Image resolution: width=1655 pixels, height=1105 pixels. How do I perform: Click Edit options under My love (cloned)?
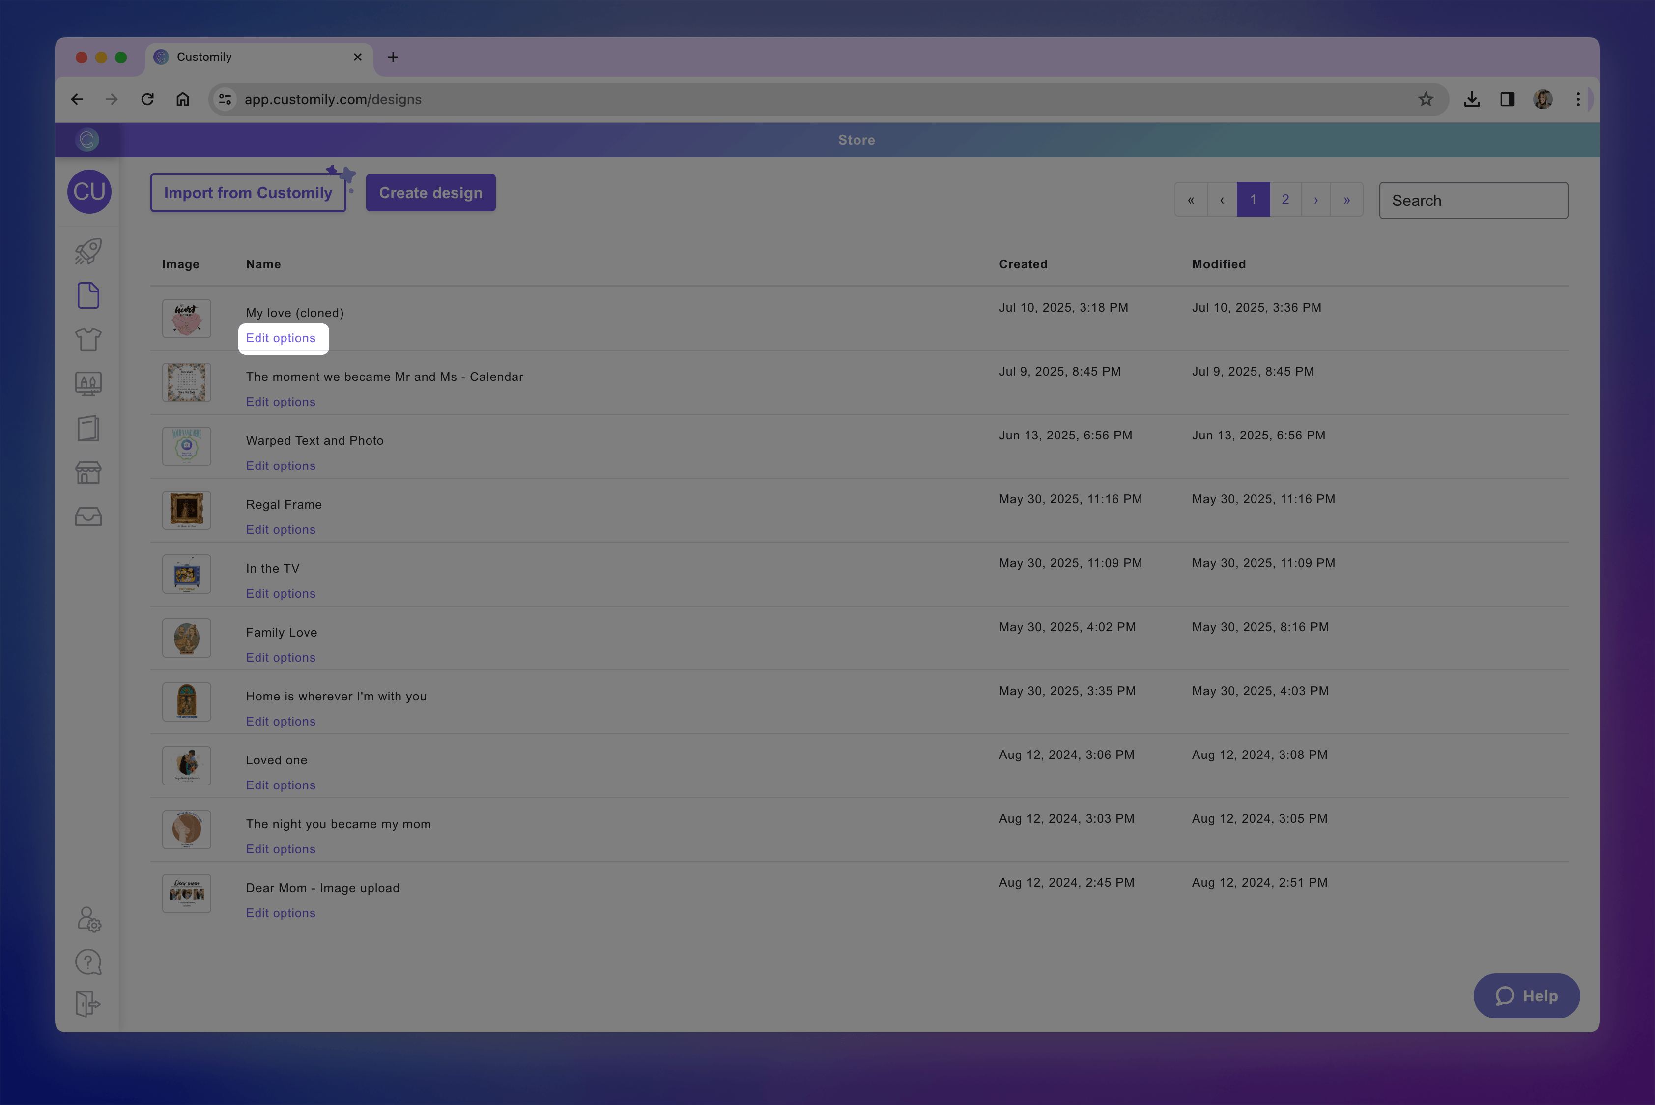pos(281,338)
